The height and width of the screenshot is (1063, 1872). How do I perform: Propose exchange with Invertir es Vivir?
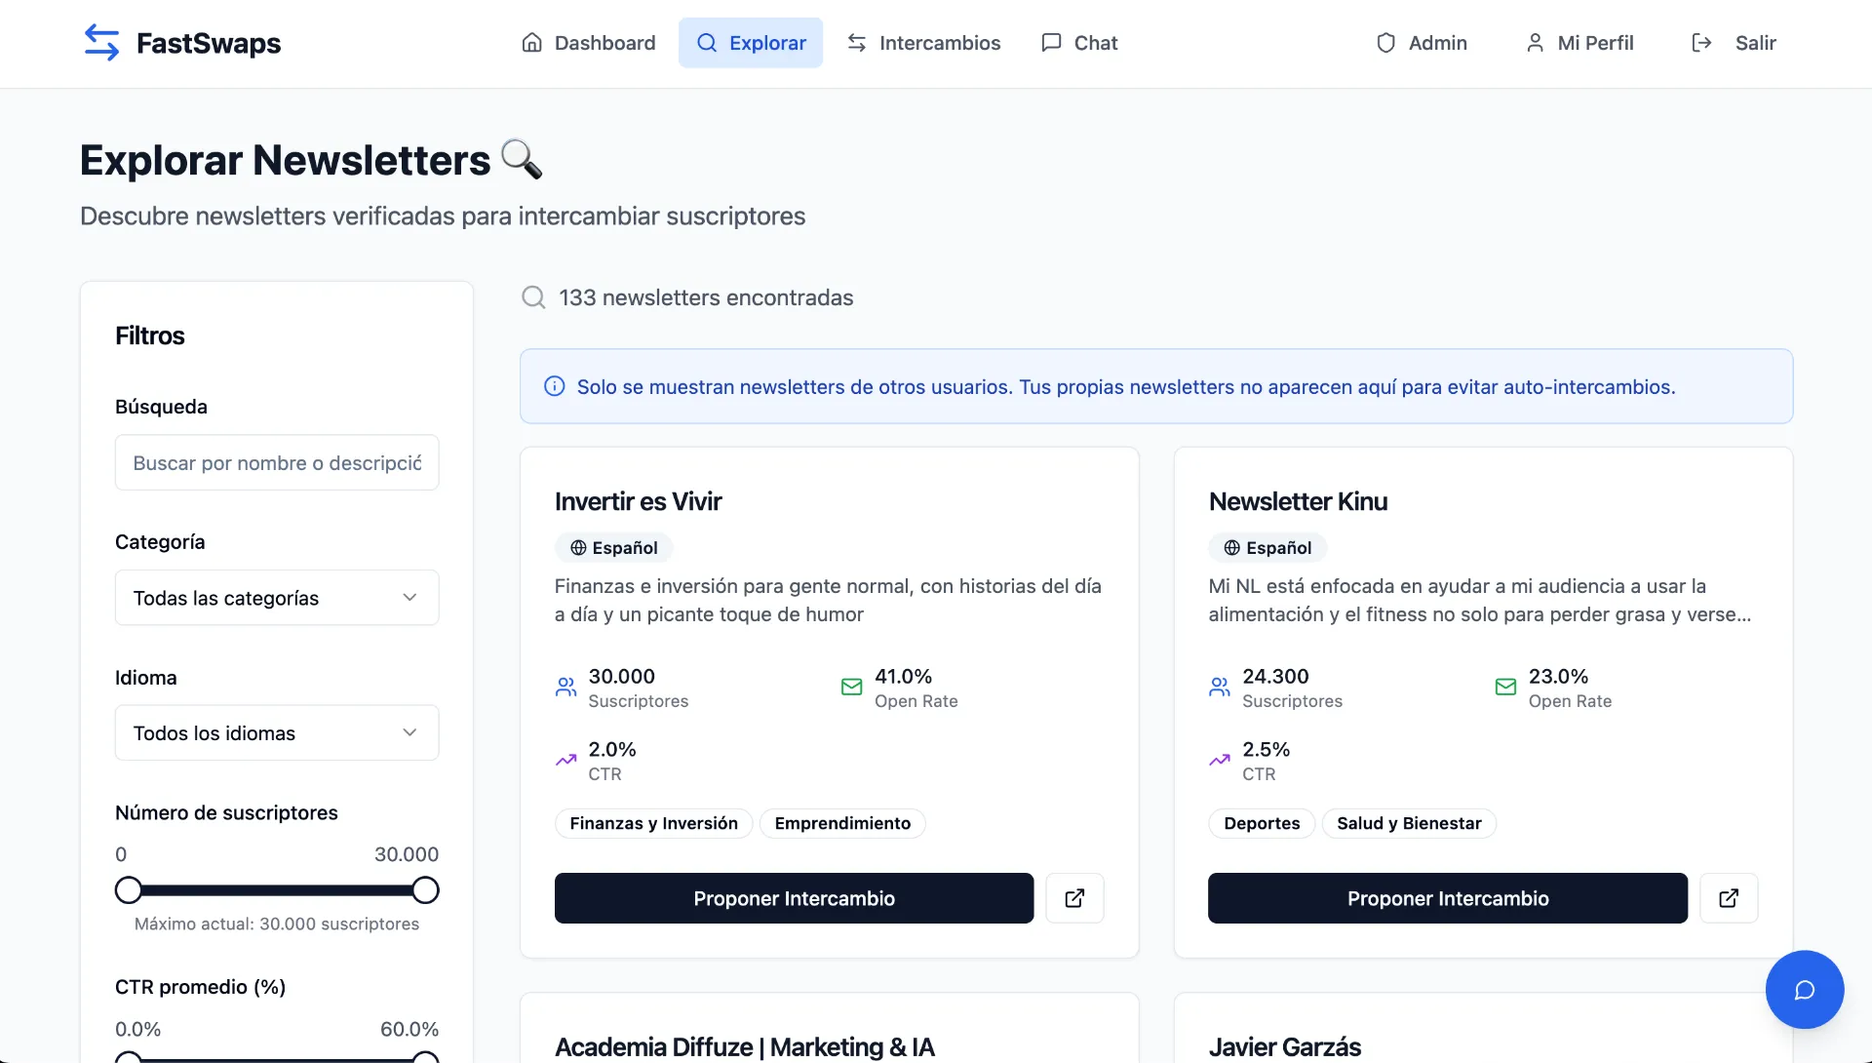pos(794,898)
